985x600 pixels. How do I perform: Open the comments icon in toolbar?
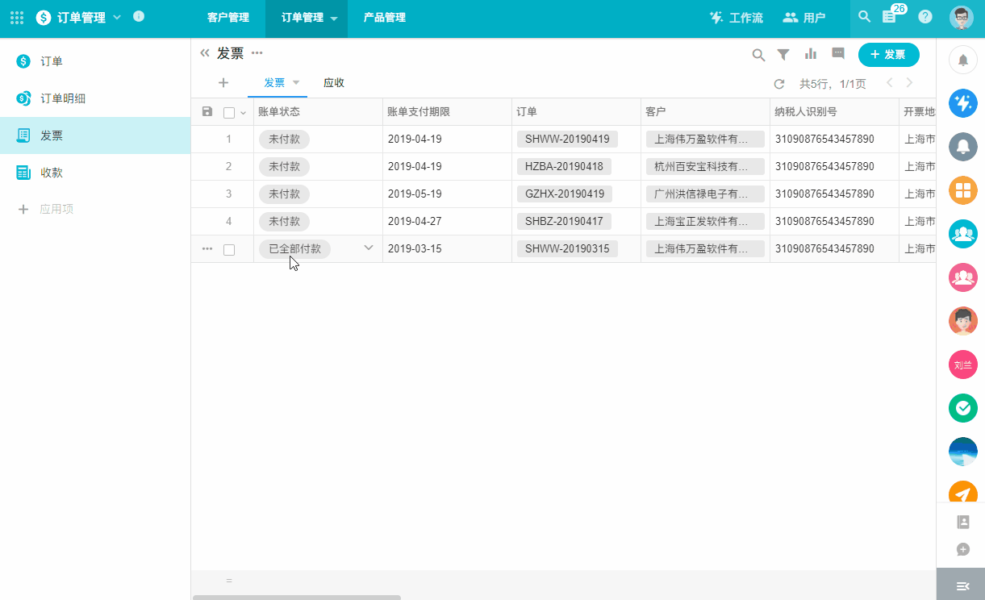tap(837, 53)
